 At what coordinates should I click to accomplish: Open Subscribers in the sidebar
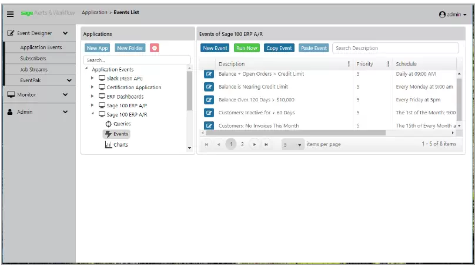pos(33,59)
